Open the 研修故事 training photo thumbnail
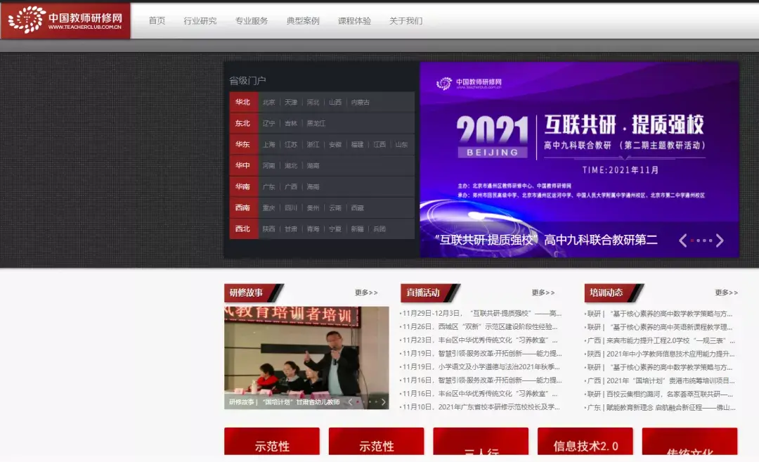The height and width of the screenshot is (462, 759). [x=306, y=357]
